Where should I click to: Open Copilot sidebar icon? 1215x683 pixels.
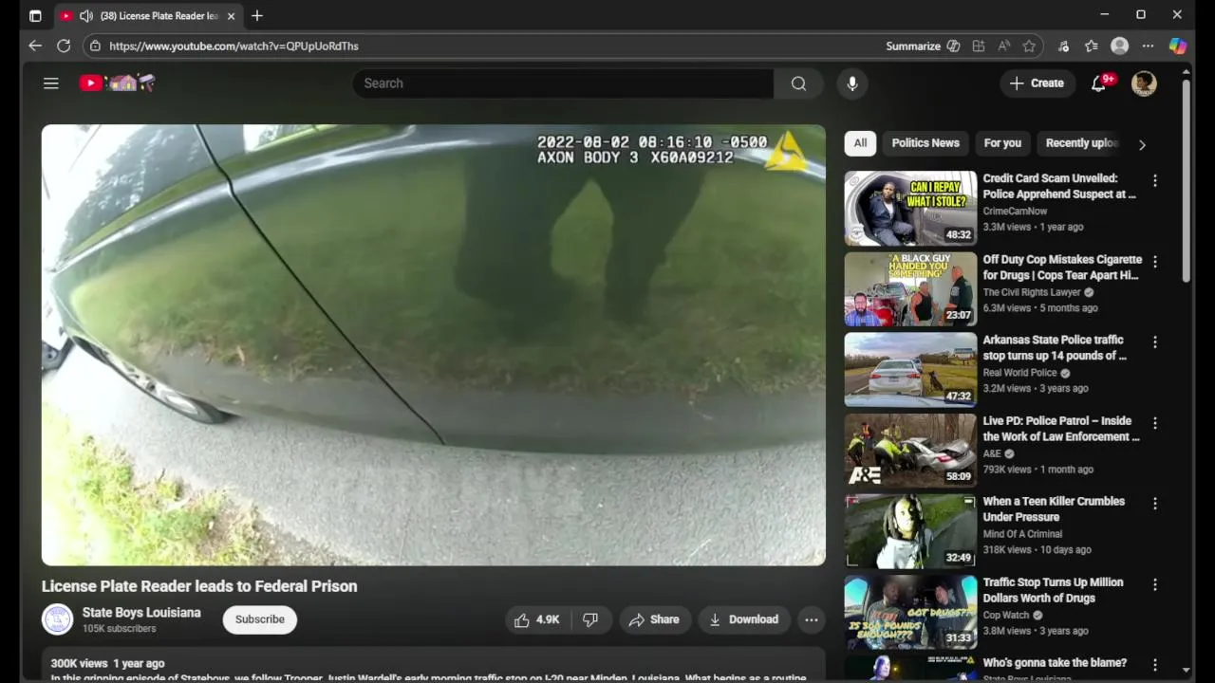pos(1178,46)
